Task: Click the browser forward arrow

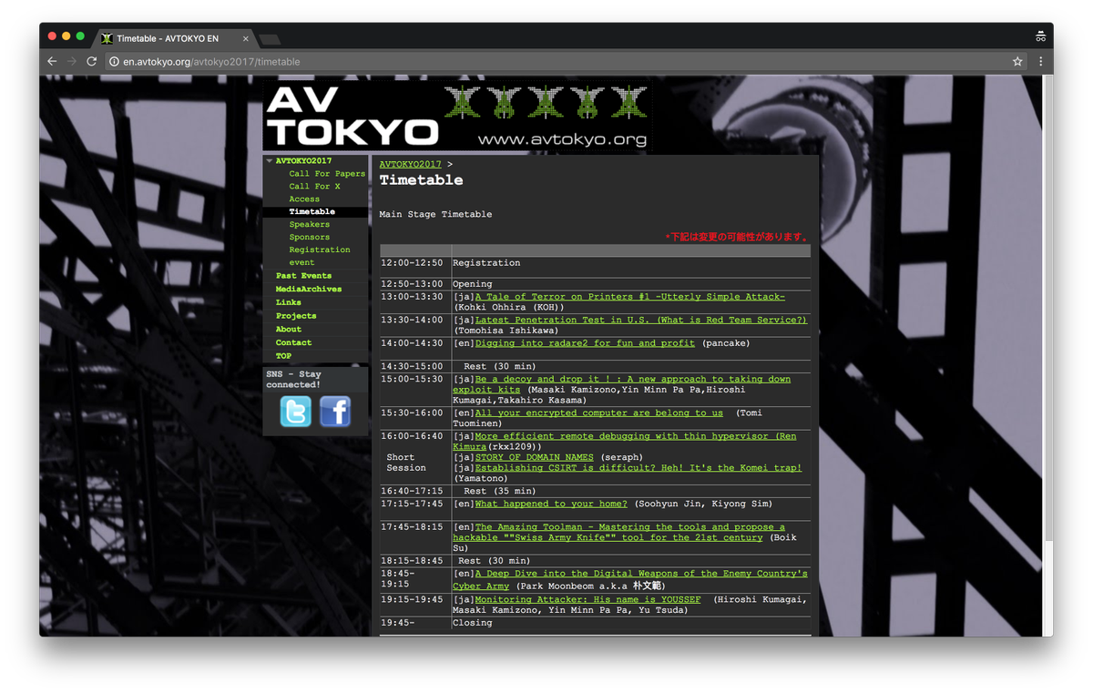Action: coord(72,61)
